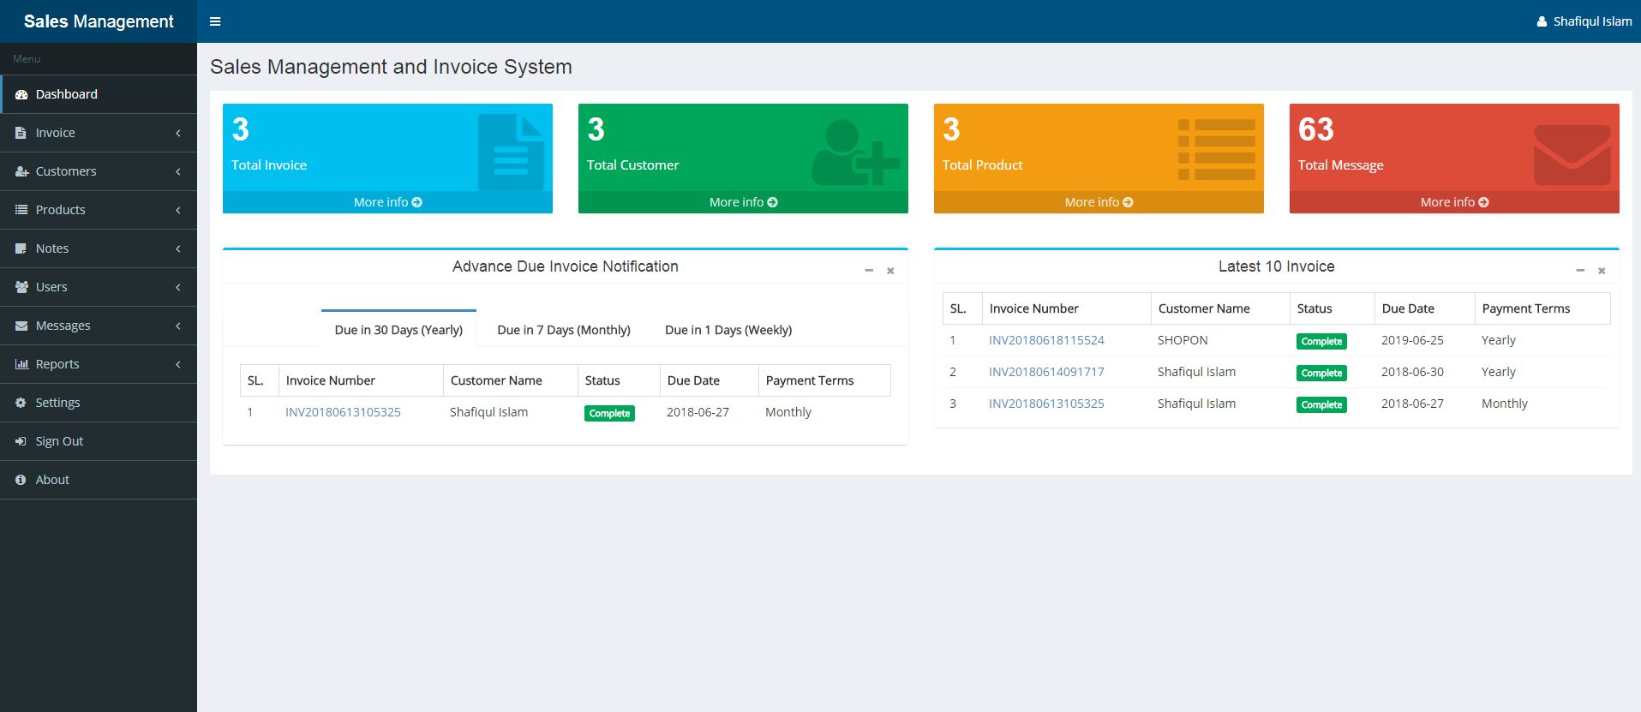The width and height of the screenshot is (1641, 712).
Task: Switch to Due in 7 Days (Monthly) tab
Action: coord(563,330)
